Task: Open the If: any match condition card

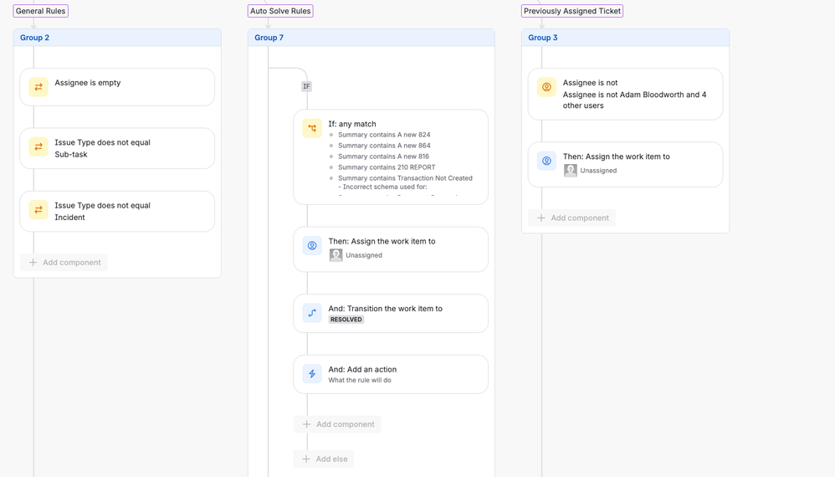Action: tap(391, 157)
